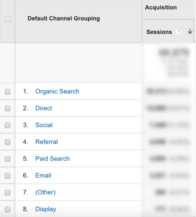Tick the Display row checkbox
196x217 pixels.
[x=8, y=209]
